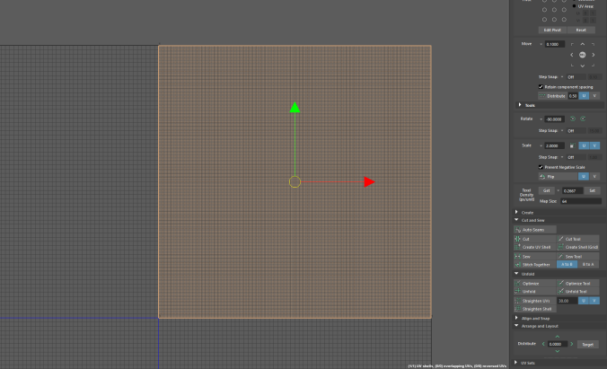Click the pivot Reset button
Screen dimensions: 607x369
pos(581,30)
